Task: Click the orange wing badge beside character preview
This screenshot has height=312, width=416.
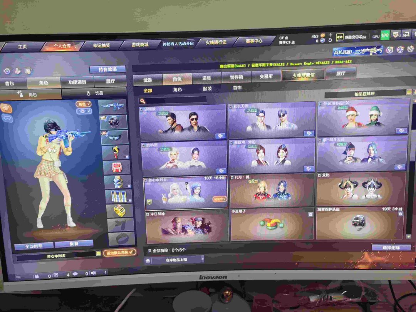Action: (6, 108)
